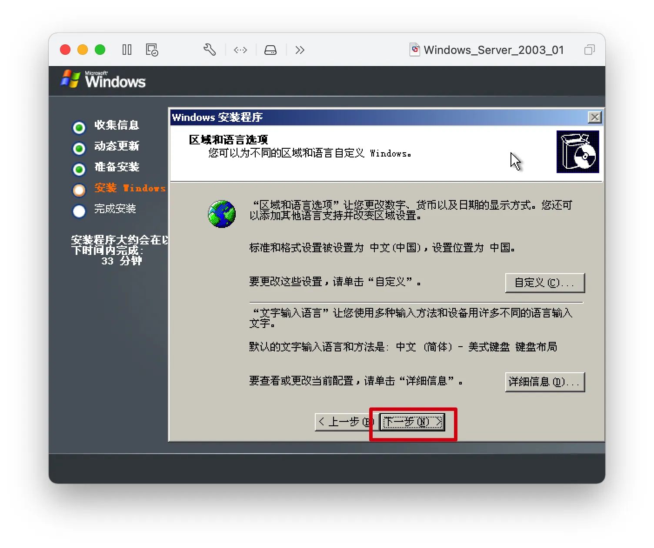Zoom the VM window green button
The width and height of the screenshot is (654, 548).
click(100, 50)
